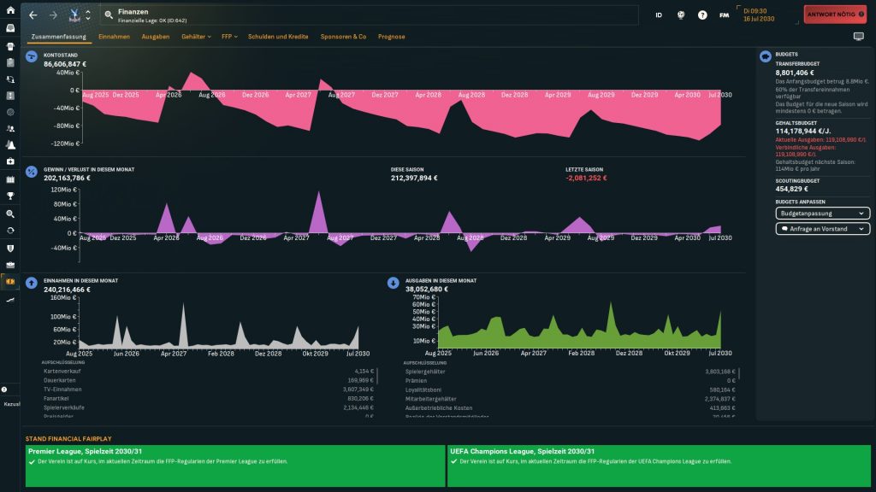The width and height of the screenshot is (876, 492).
Task: Open the trophy competitions icon in sidebar
Action: coord(10,196)
